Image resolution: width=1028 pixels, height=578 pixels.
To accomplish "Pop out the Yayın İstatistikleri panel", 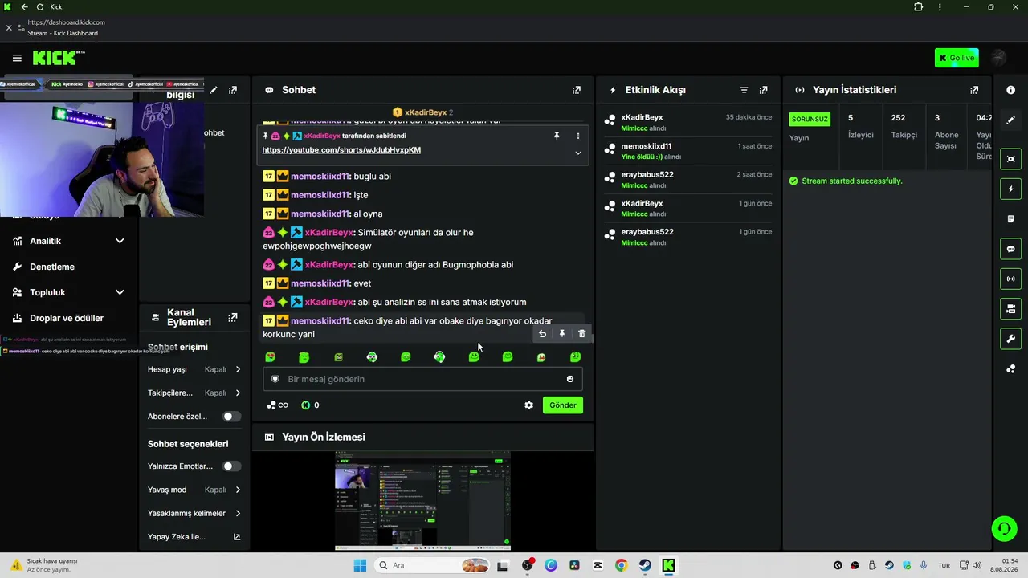I will 974,90.
